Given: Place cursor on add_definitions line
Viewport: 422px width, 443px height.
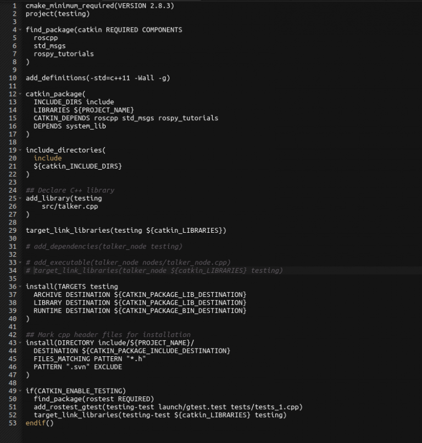Looking at the screenshot, I should 98,78.
